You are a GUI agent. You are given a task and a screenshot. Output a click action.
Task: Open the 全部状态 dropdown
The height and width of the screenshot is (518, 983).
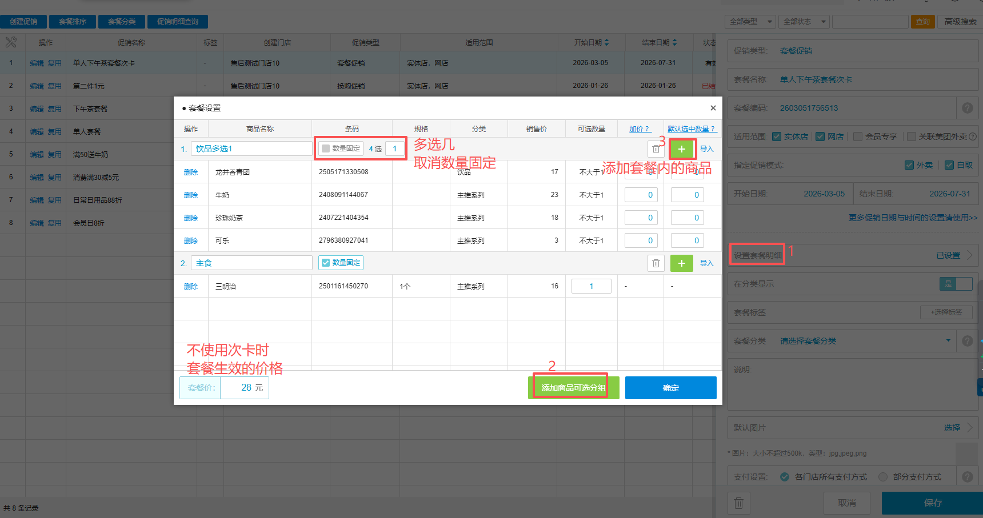pyautogui.click(x=804, y=22)
